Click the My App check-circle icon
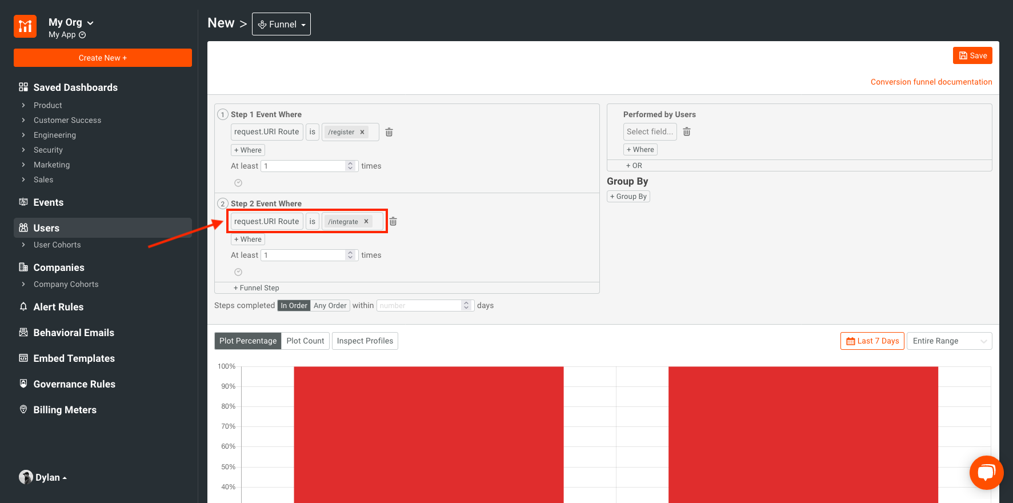Viewport: 1013px width, 503px height. [82, 35]
